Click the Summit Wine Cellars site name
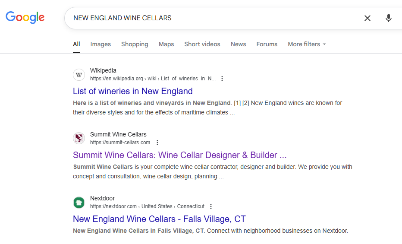 [x=118, y=134]
